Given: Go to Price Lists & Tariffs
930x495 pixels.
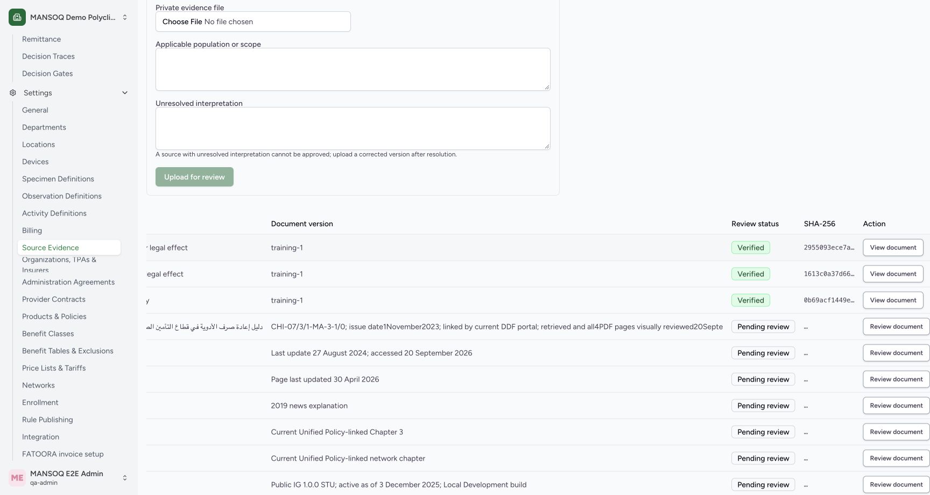Looking at the screenshot, I should point(54,368).
